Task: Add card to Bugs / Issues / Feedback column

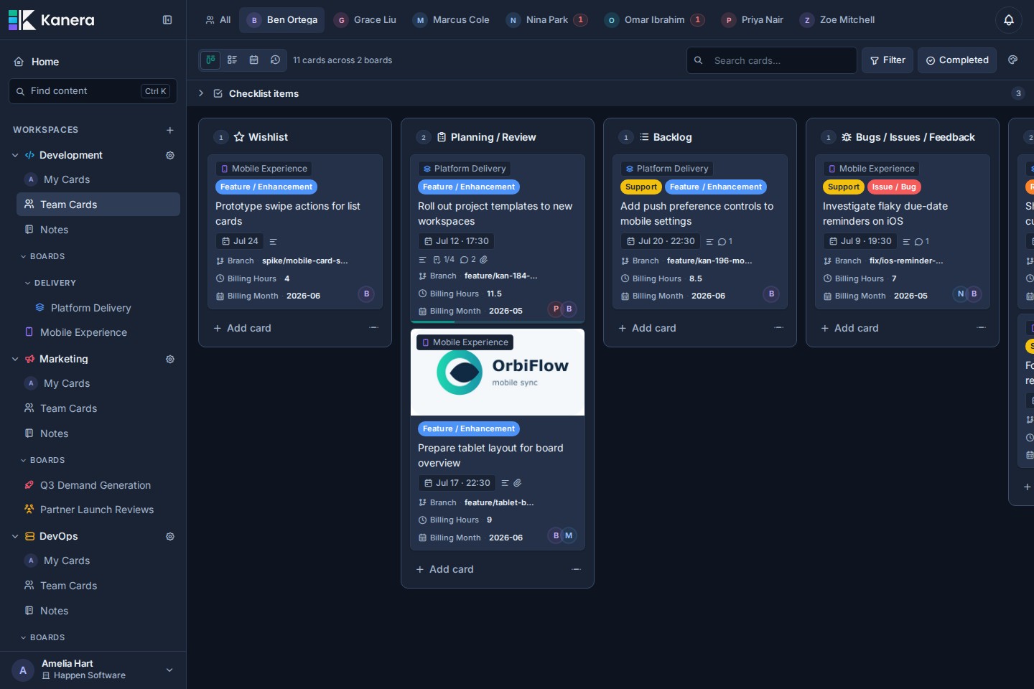Action: tap(850, 328)
